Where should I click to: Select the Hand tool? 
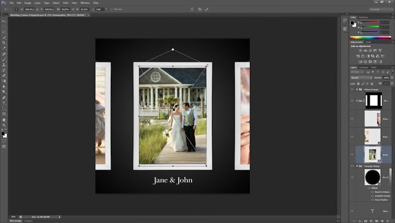4,119
